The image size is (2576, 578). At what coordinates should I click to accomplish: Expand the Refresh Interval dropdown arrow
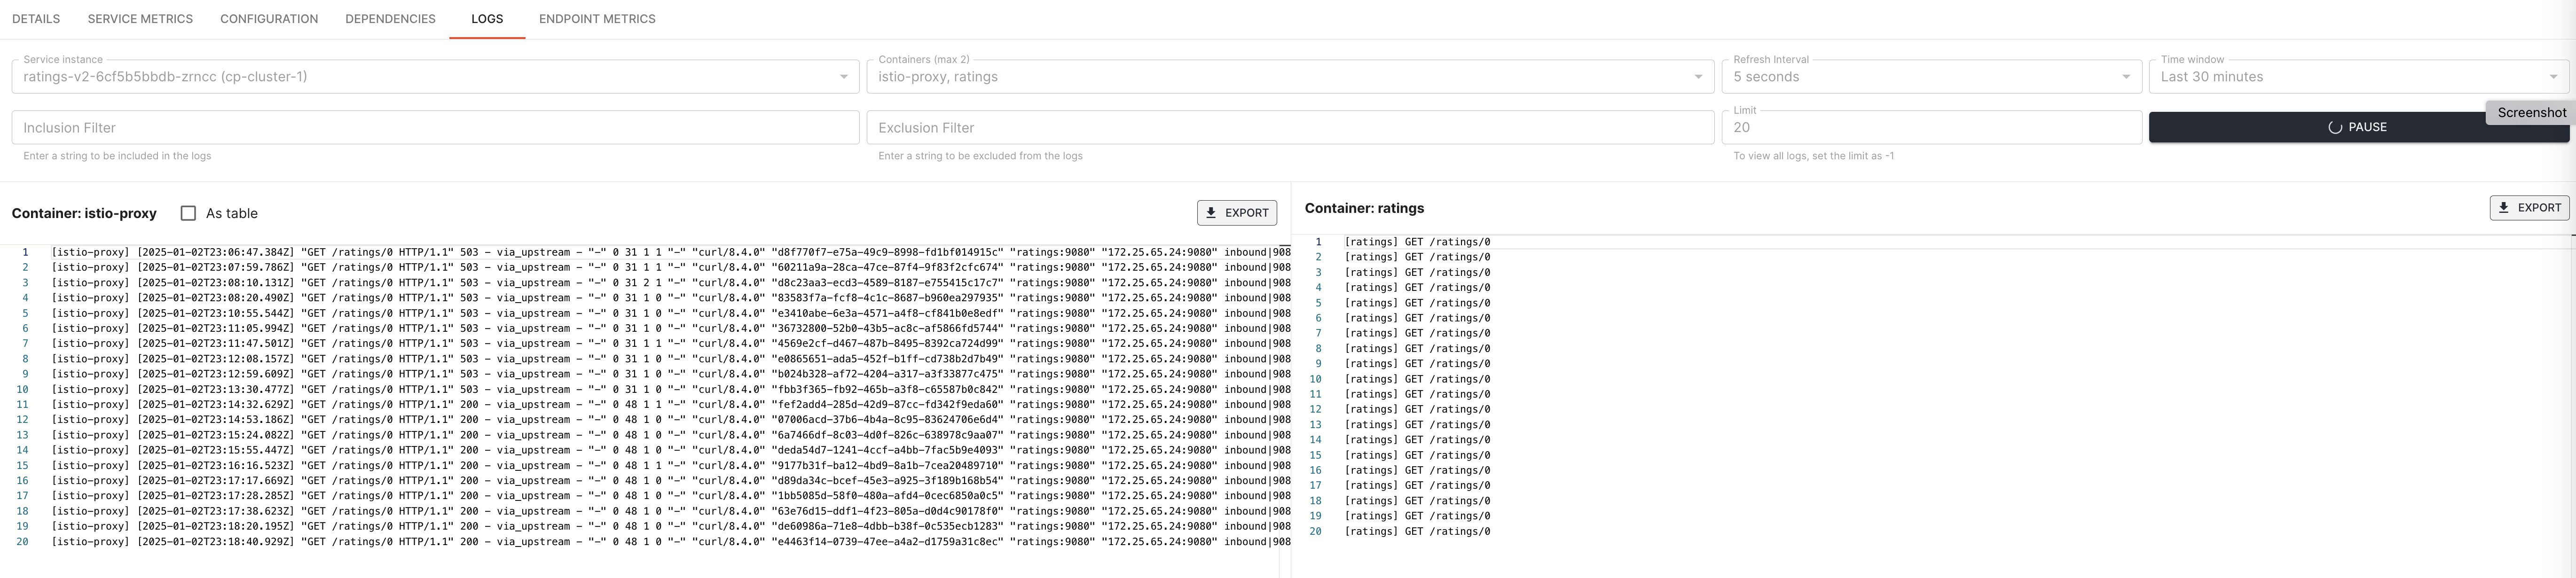pyautogui.click(x=2125, y=77)
